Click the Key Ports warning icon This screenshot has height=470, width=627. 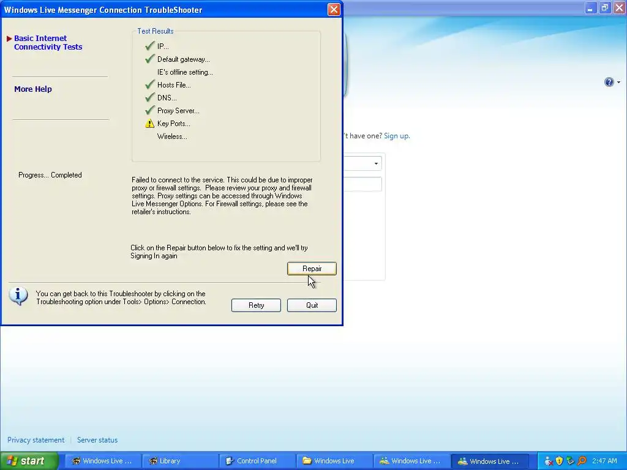point(149,124)
